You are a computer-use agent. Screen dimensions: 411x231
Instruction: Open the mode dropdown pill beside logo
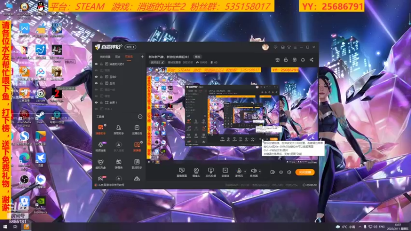[130, 47]
